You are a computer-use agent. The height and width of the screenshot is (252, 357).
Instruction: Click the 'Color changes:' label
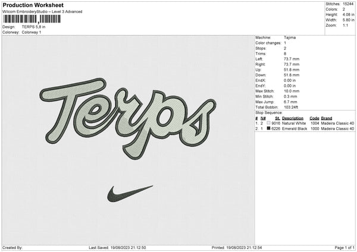click(x=268, y=43)
